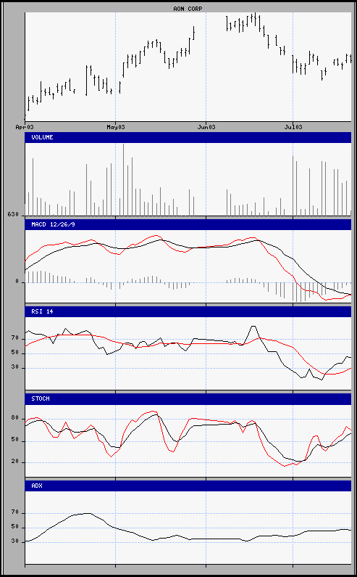This screenshot has width=357, height=577.
Task: Select the ADX panel header
Action: [188, 486]
